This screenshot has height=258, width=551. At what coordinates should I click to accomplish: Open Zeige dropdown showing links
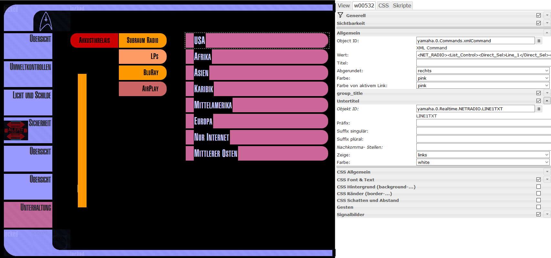click(x=483, y=155)
